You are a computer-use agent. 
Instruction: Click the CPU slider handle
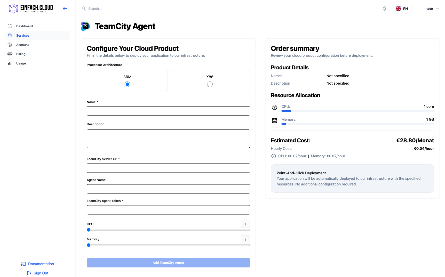(x=89, y=230)
